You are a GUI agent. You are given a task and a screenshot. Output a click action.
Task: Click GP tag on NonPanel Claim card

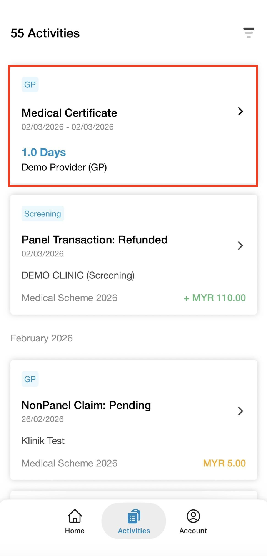(x=30, y=379)
